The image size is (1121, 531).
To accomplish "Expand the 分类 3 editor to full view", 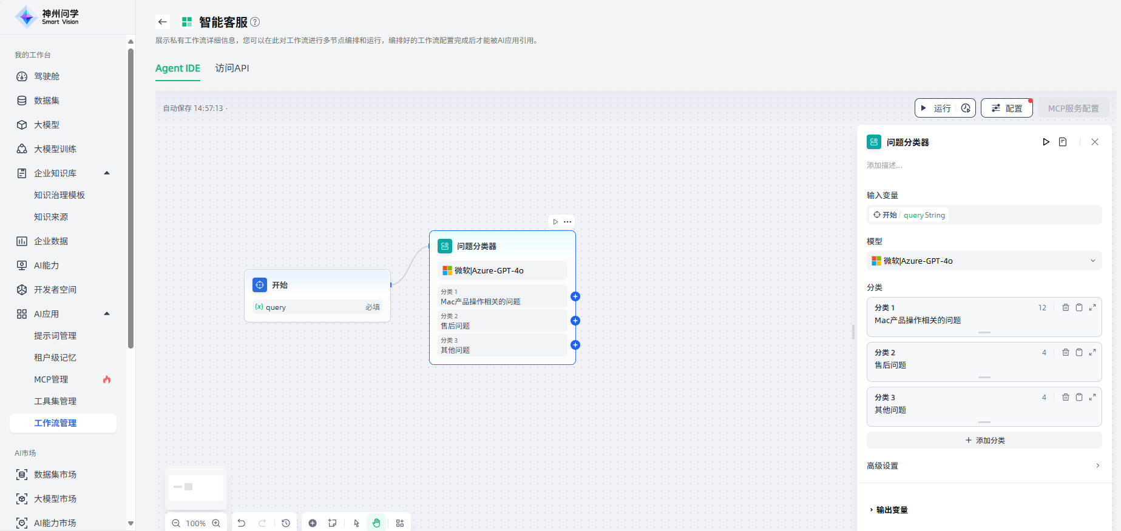I will point(1092,397).
